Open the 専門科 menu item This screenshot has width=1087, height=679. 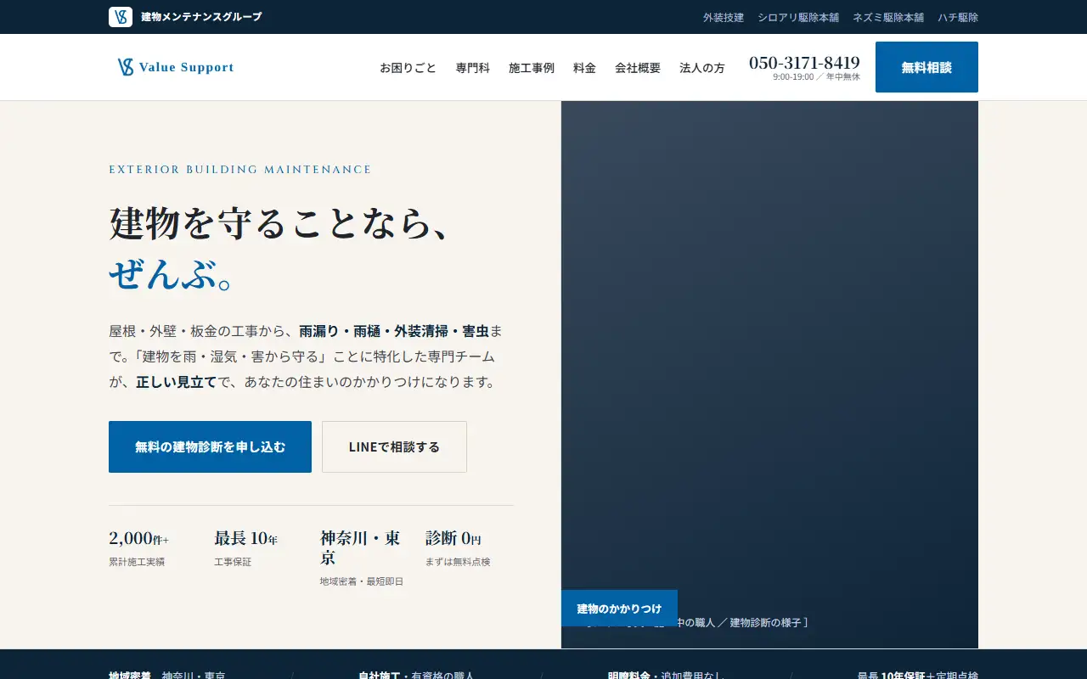(x=473, y=68)
